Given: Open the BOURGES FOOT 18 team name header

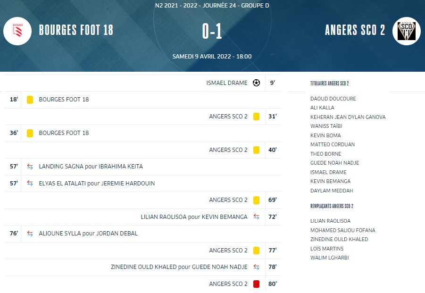Looking at the screenshot, I should click(76, 31).
